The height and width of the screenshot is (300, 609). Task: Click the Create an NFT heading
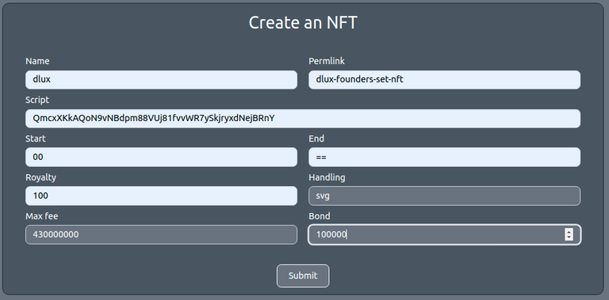pos(303,22)
